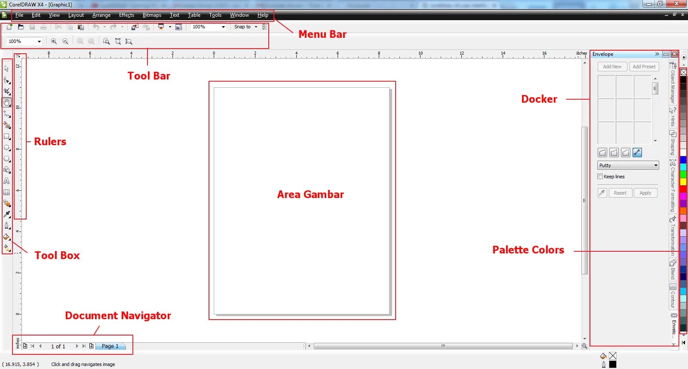Image resolution: width=688 pixels, height=369 pixels.
Task: Select the Interactive Blend tool
Action: [6, 204]
